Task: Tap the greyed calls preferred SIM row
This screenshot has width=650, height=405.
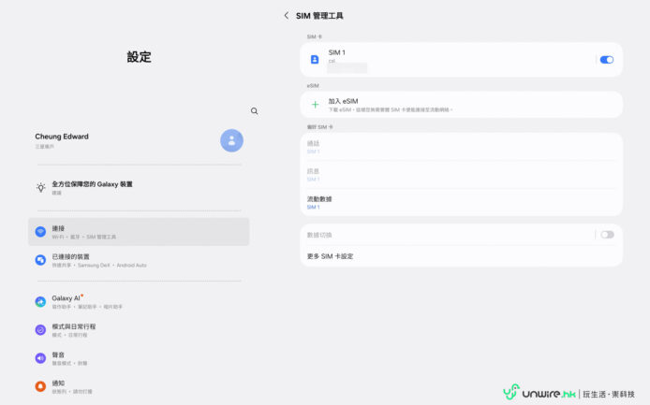Action: 462,147
